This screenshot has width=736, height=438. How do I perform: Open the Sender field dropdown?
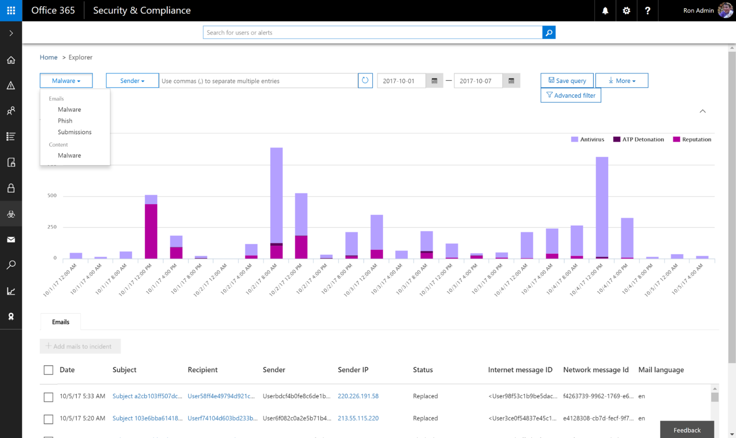[132, 80]
